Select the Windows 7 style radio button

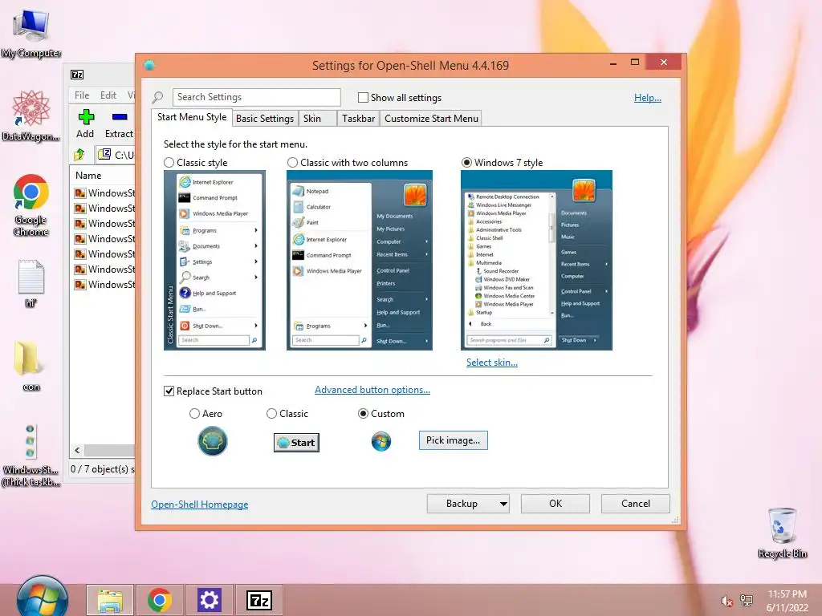[466, 163]
